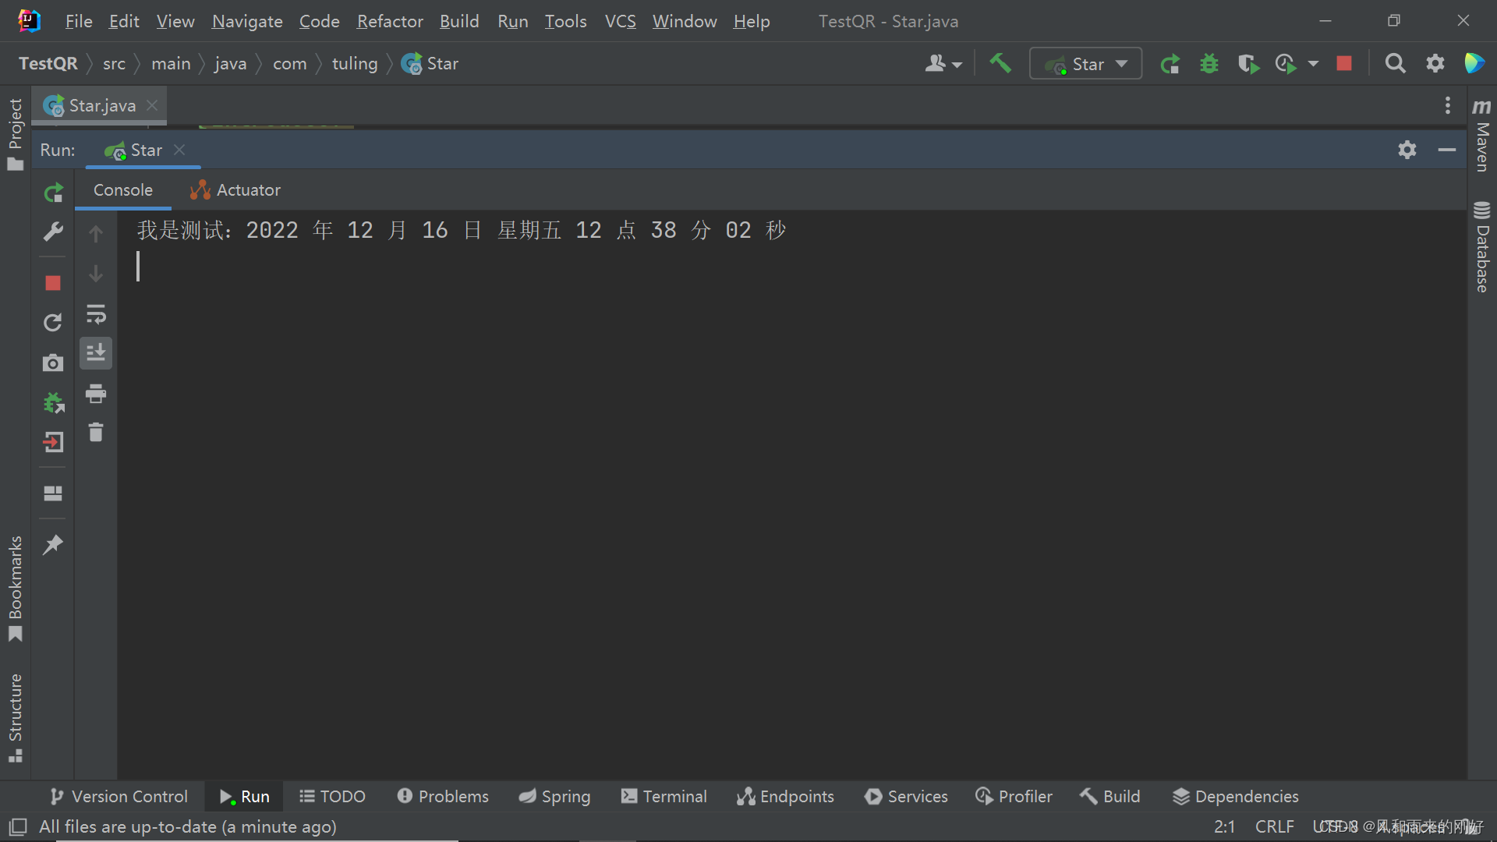The image size is (1497, 842).
Task: Toggle soft-wrap in console
Action: (x=96, y=314)
